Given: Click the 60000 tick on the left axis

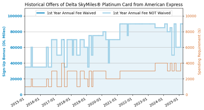Looking at the screenshot, I should click(x=16, y=48).
